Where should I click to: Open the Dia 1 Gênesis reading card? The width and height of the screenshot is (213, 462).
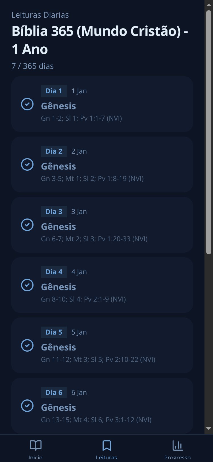(102, 104)
